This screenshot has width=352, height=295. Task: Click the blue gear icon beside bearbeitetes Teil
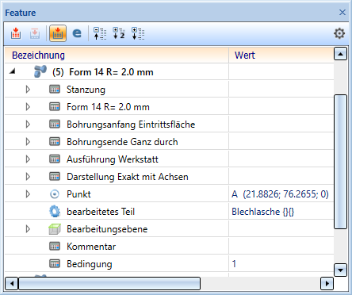point(55,212)
